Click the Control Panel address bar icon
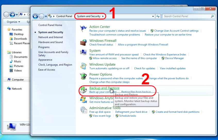 coord(50,16)
